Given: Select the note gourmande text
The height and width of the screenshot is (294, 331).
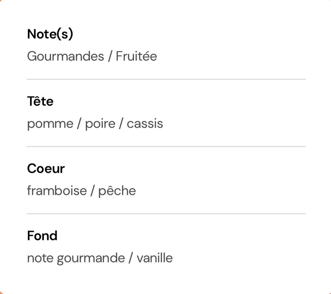Looking at the screenshot, I should (x=76, y=258).
